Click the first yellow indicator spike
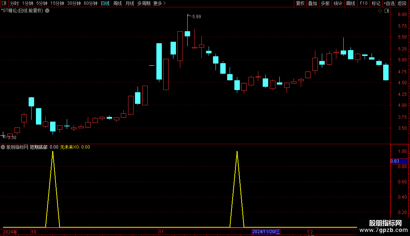 (53, 189)
